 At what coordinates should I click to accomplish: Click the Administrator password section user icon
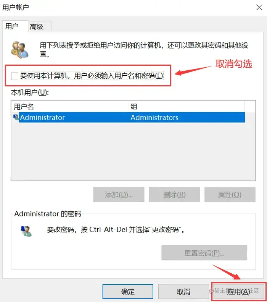[26, 231]
